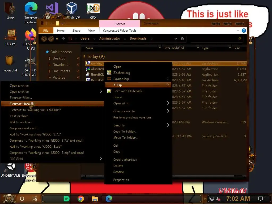
Task: Open the Unity icon labeled UNDERTALE
Action: 10,170
